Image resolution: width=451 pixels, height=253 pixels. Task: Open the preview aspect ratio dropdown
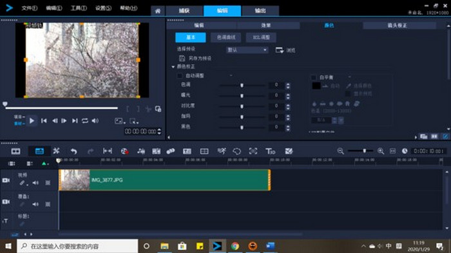[120, 121]
